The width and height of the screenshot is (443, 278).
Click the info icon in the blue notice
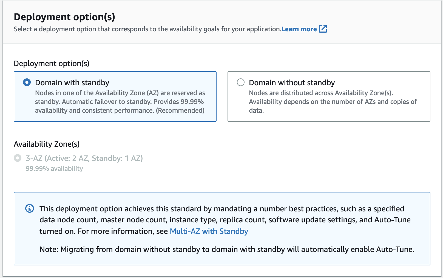(x=30, y=208)
